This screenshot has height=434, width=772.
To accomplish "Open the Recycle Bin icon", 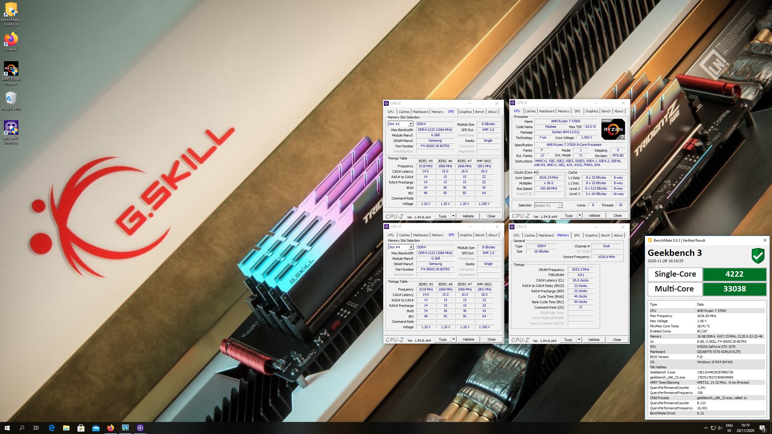I will point(11,101).
